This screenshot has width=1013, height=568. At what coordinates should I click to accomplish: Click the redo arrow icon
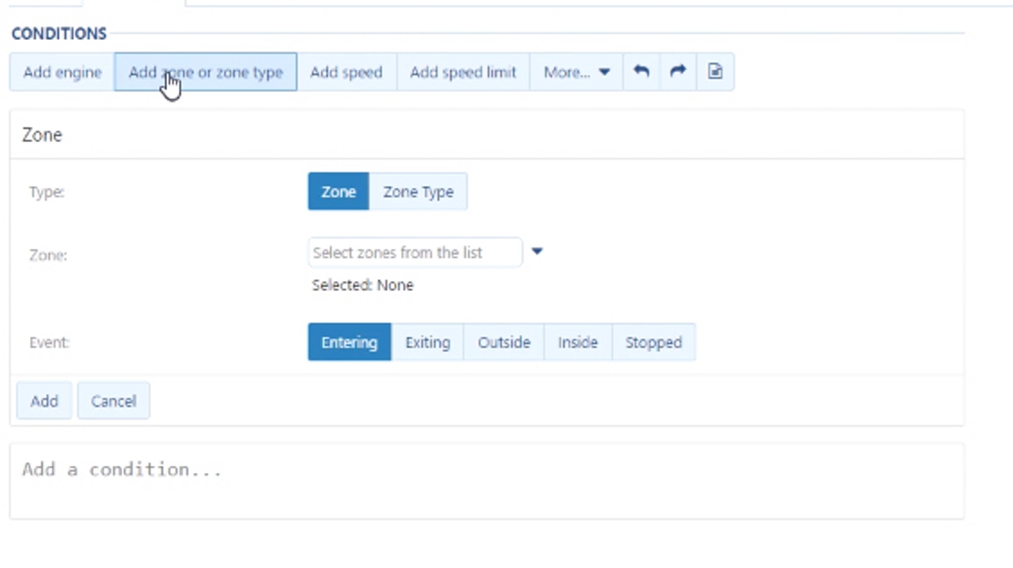pos(678,72)
